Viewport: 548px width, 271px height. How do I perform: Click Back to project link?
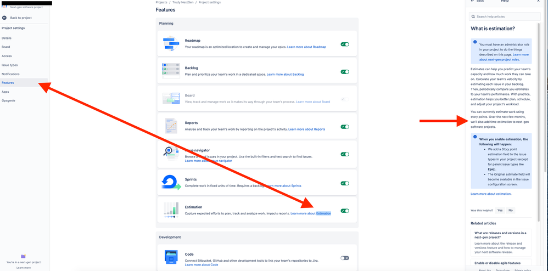click(x=21, y=18)
